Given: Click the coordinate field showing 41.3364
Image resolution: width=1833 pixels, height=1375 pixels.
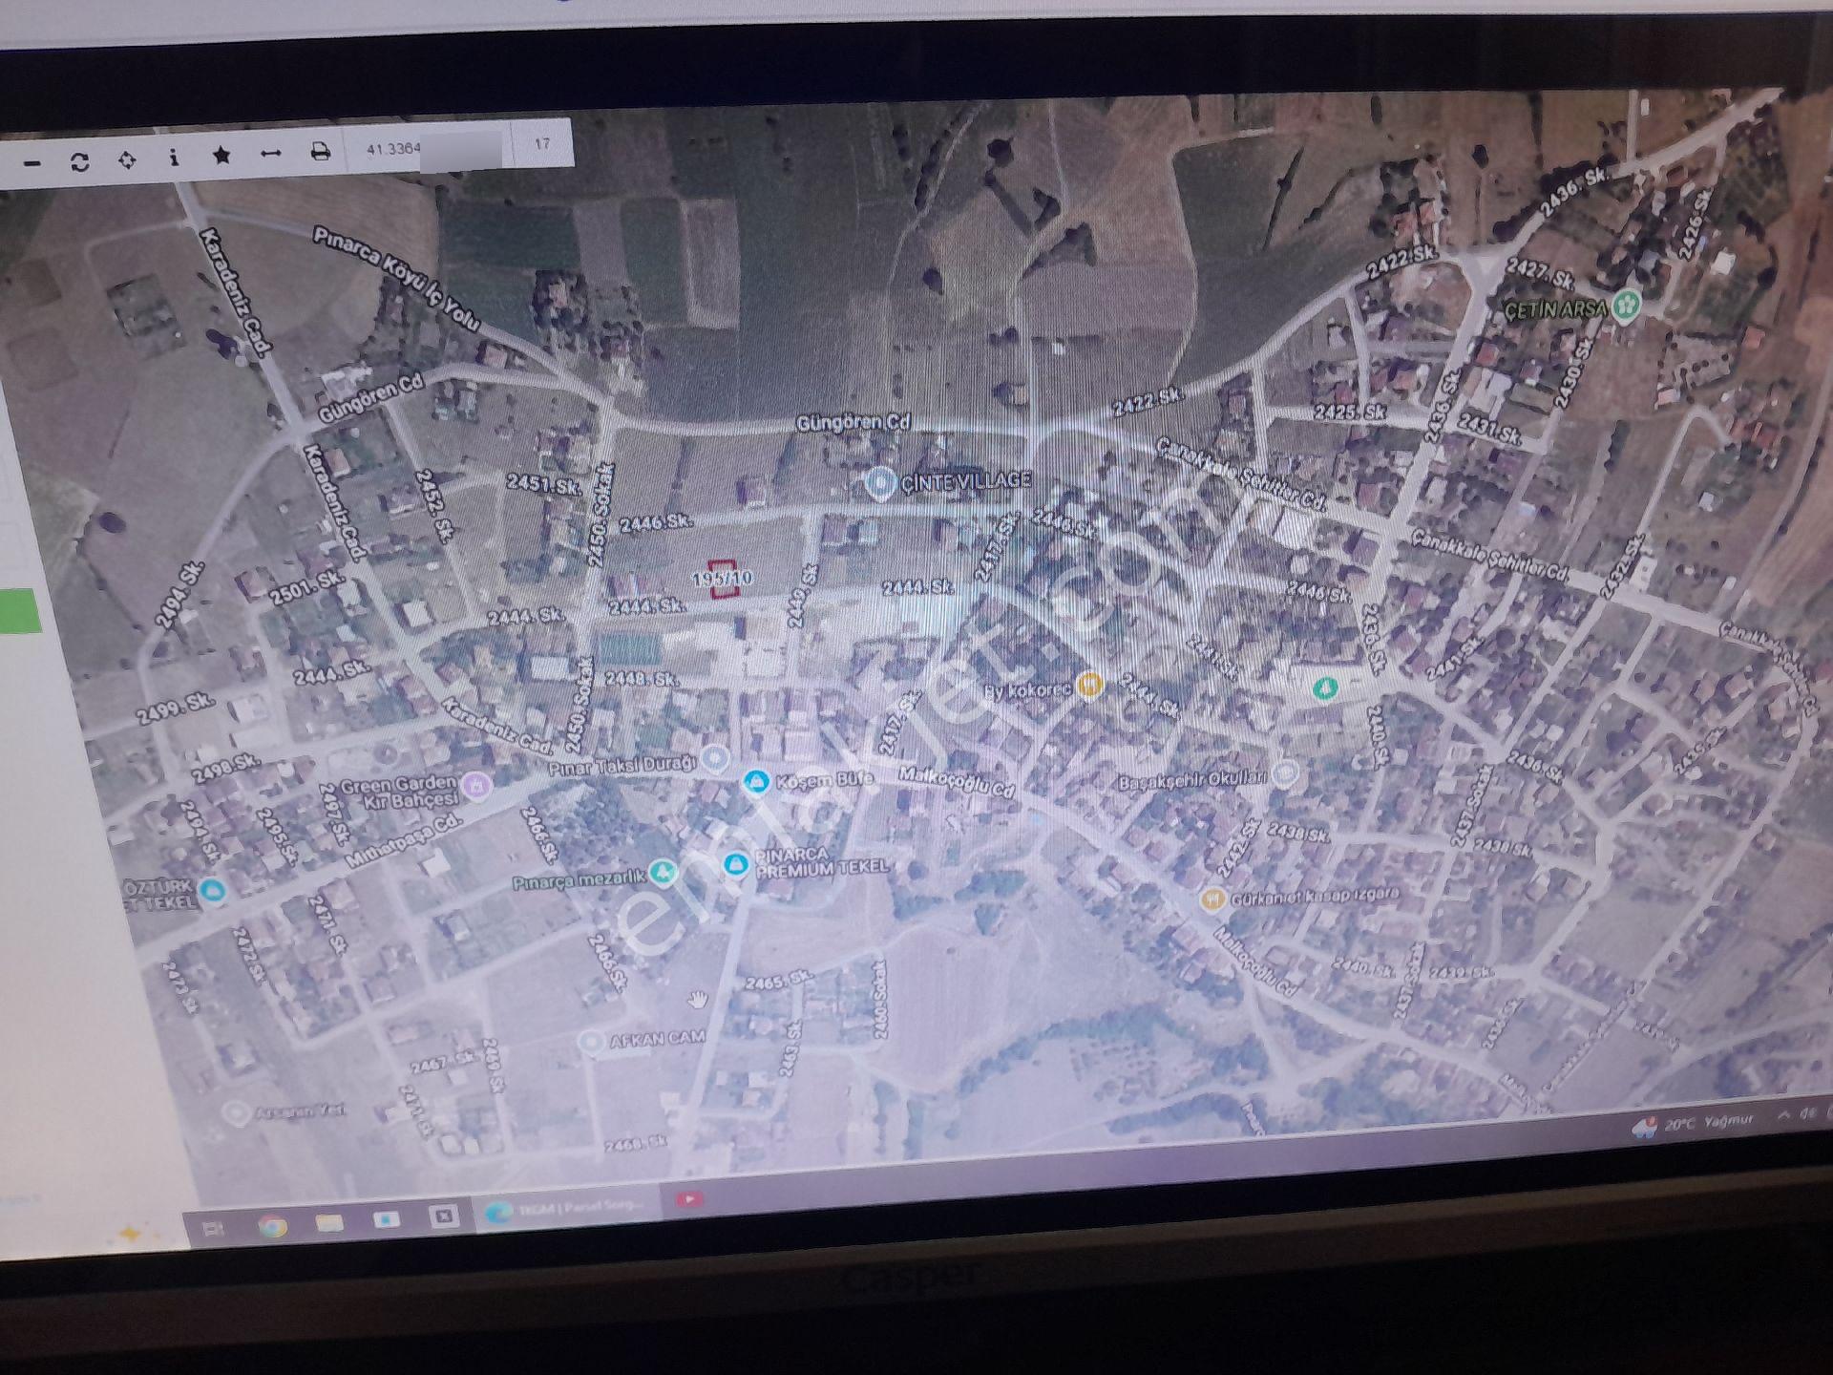Looking at the screenshot, I should [x=427, y=148].
